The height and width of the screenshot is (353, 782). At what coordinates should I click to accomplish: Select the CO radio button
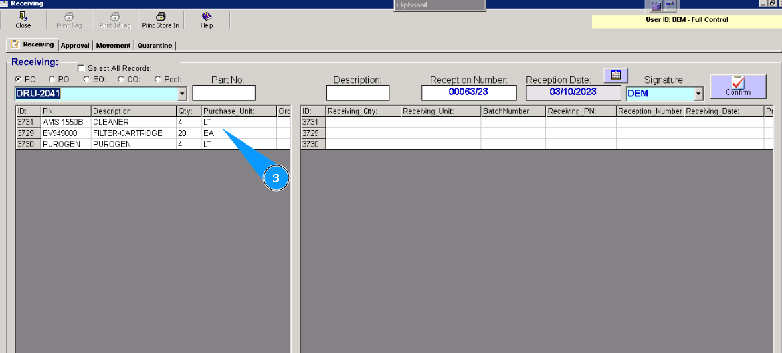click(x=121, y=79)
